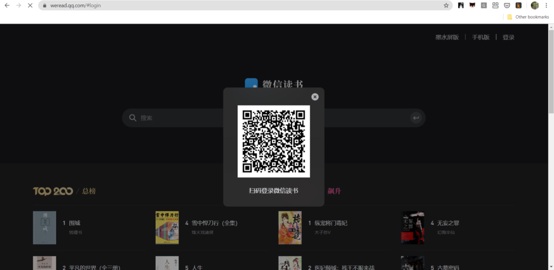Open the first black-and-white extension icon
This screenshot has width=554, height=270.
[461, 5]
